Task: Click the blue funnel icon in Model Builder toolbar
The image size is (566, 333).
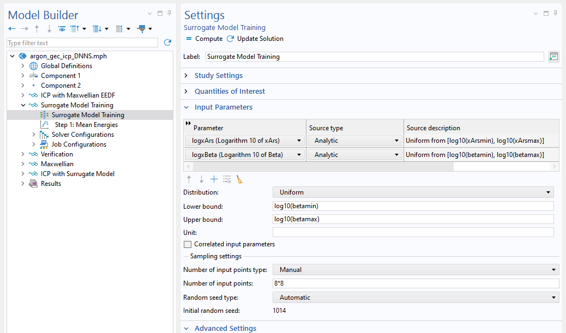Action: (x=142, y=29)
